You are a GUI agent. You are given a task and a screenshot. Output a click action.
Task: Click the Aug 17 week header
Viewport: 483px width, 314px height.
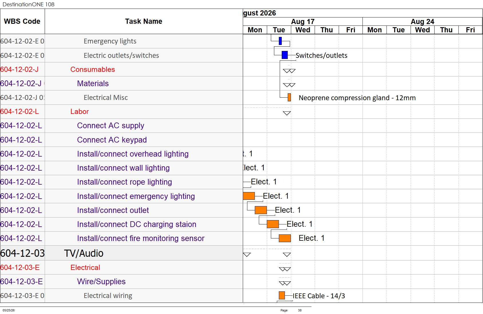pyautogui.click(x=303, y=21)
